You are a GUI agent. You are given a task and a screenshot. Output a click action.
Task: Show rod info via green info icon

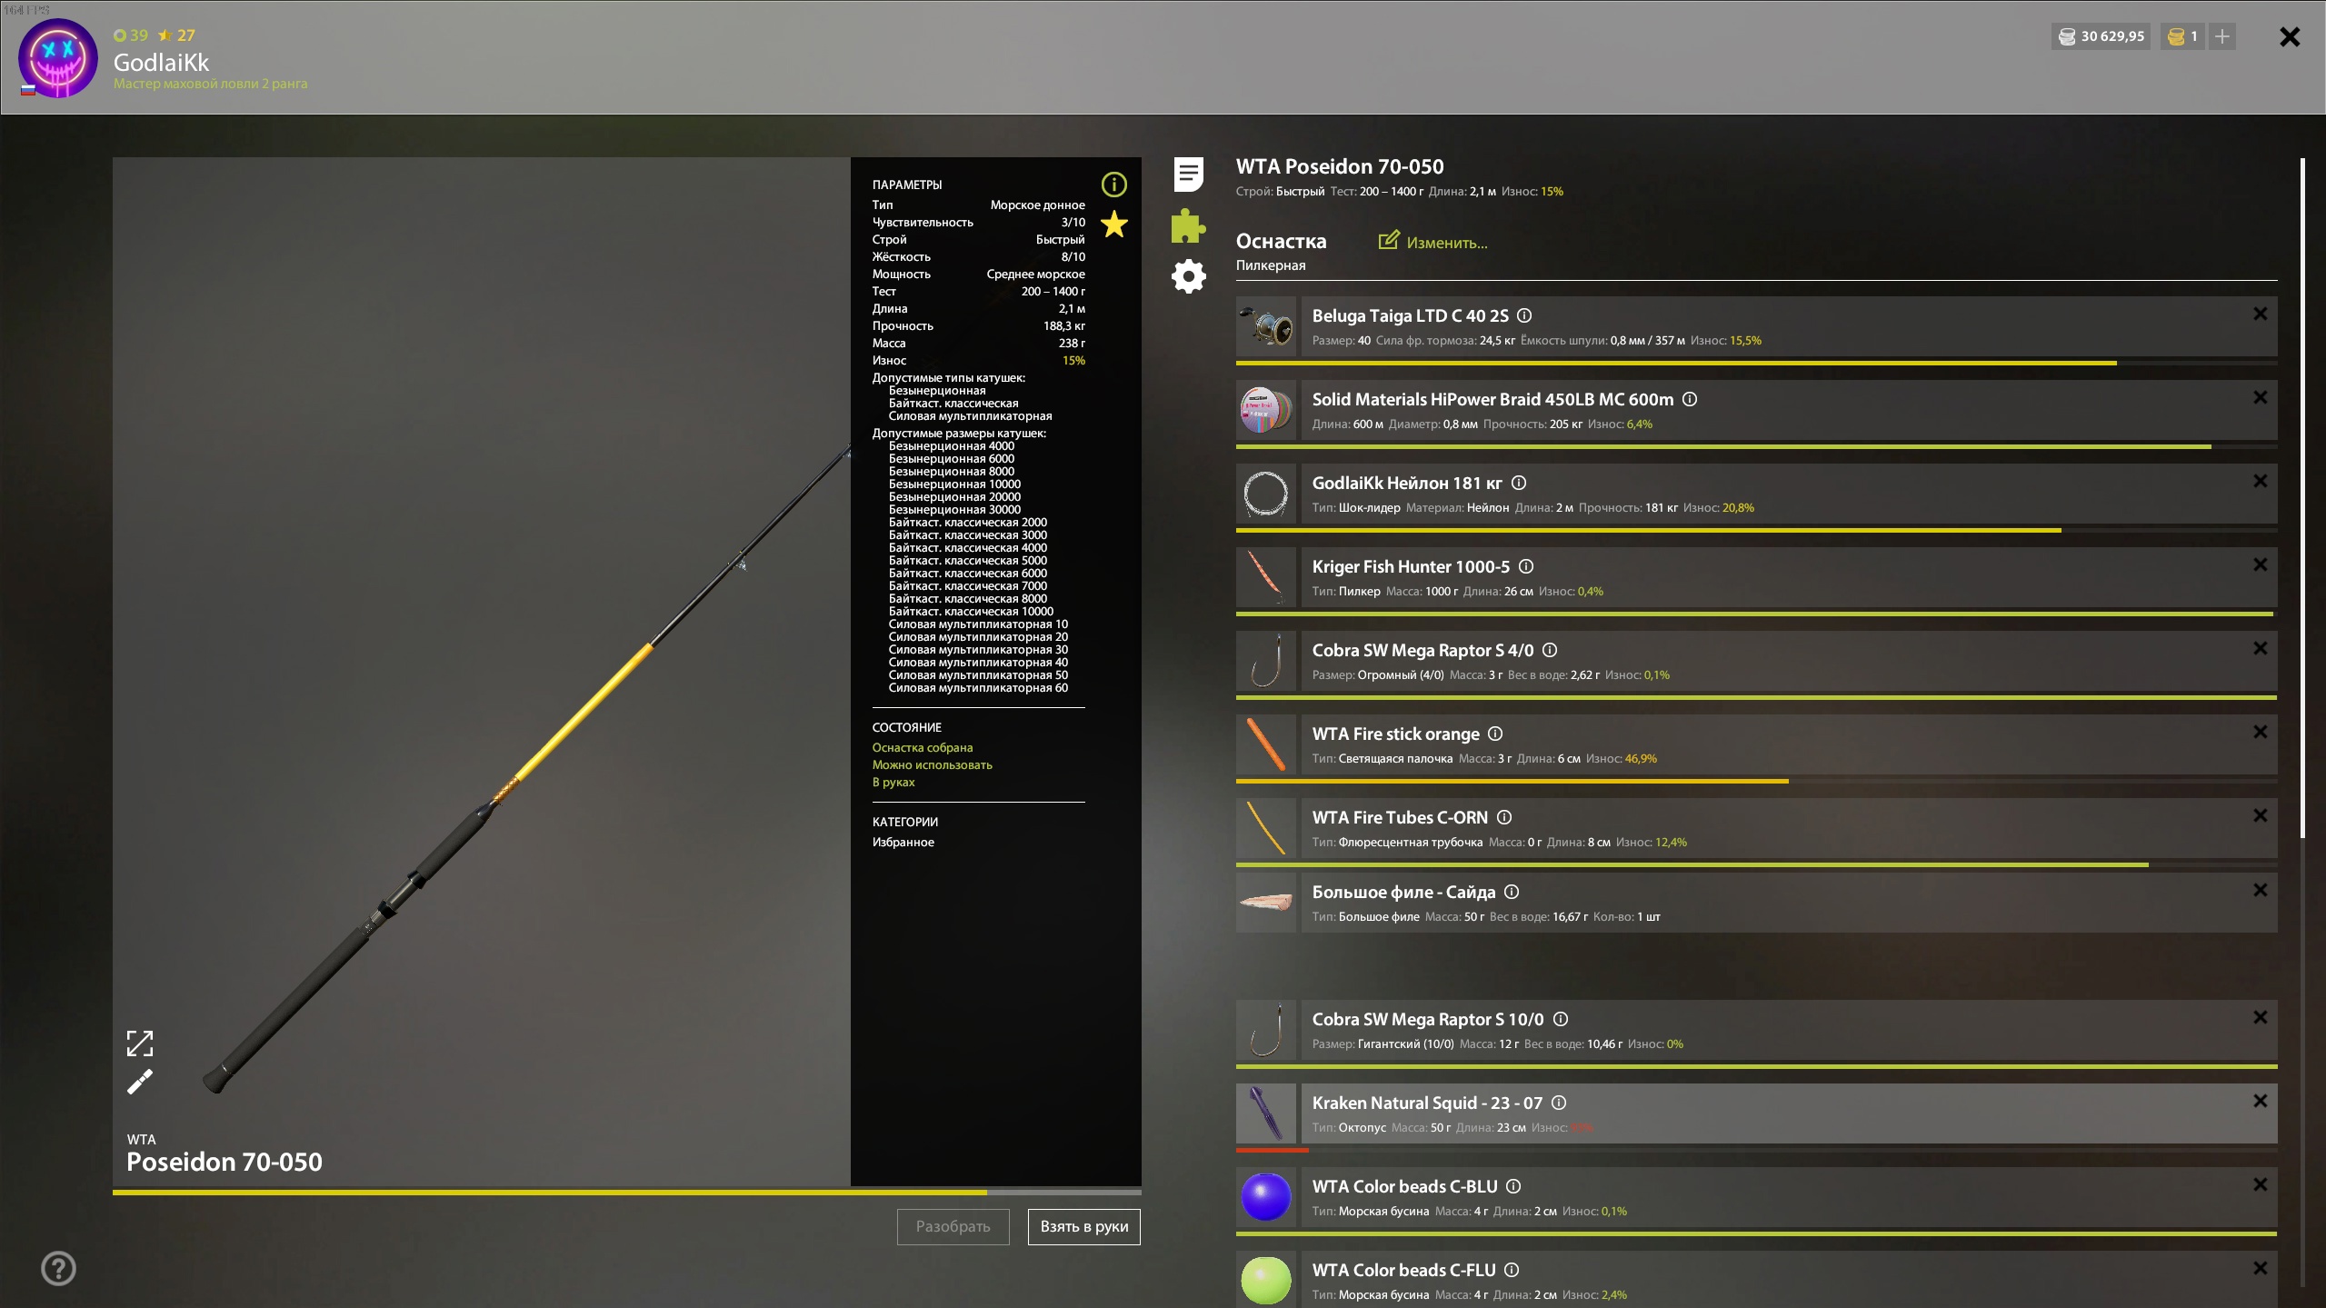coord(1113,185)
